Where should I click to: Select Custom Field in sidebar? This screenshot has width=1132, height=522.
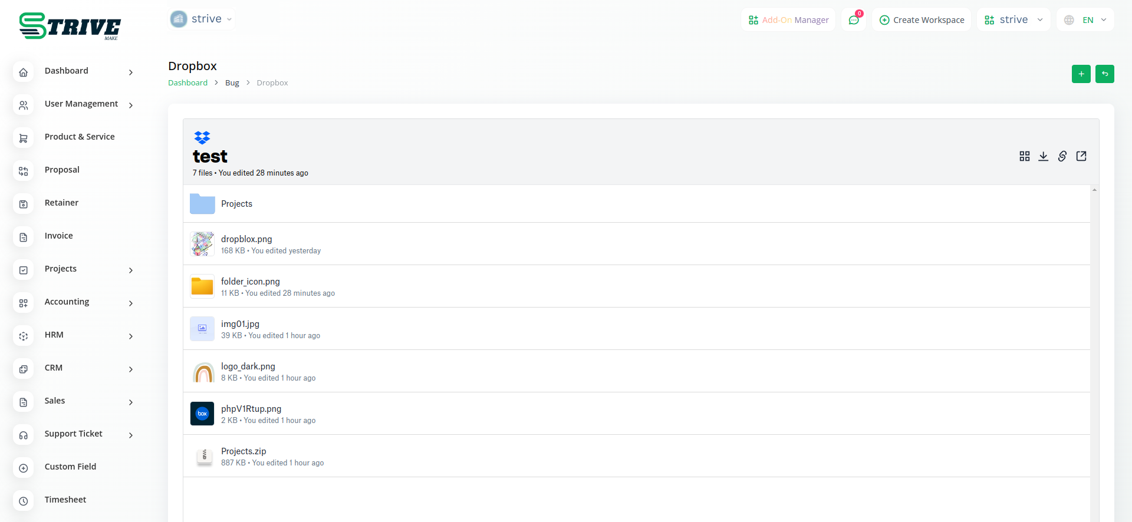click(70, 467)
